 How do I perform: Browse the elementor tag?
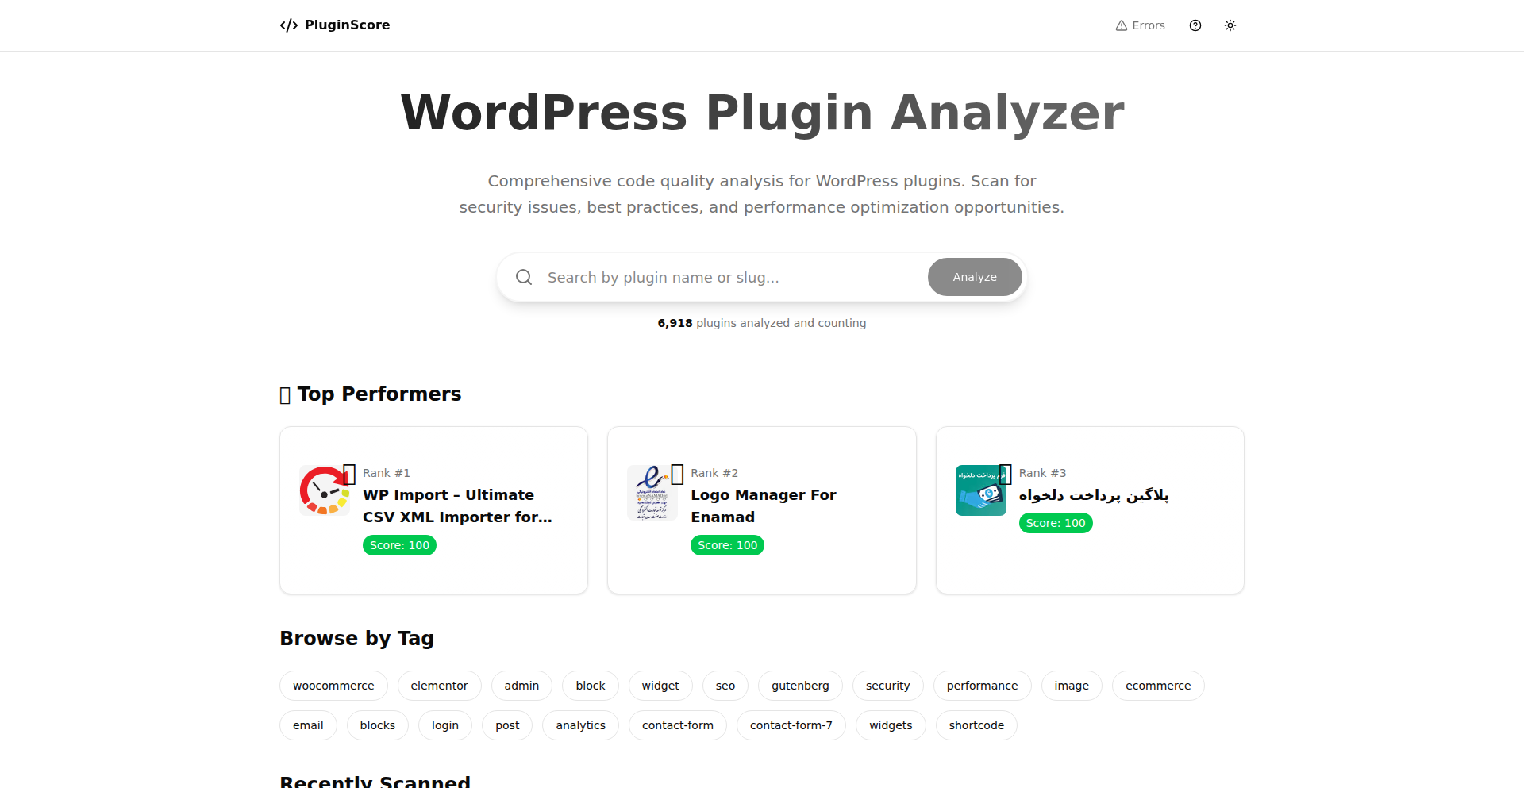click(x=439, y=685)
